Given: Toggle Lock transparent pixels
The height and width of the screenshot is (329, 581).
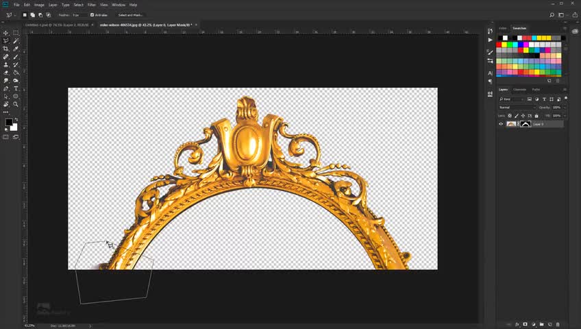Looking at the screenshot, I should (x=510, y=116).
